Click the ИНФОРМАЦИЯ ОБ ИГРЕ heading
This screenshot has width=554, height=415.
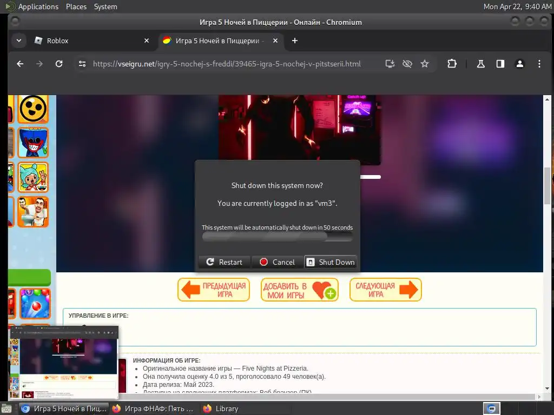tap(167, 360)
